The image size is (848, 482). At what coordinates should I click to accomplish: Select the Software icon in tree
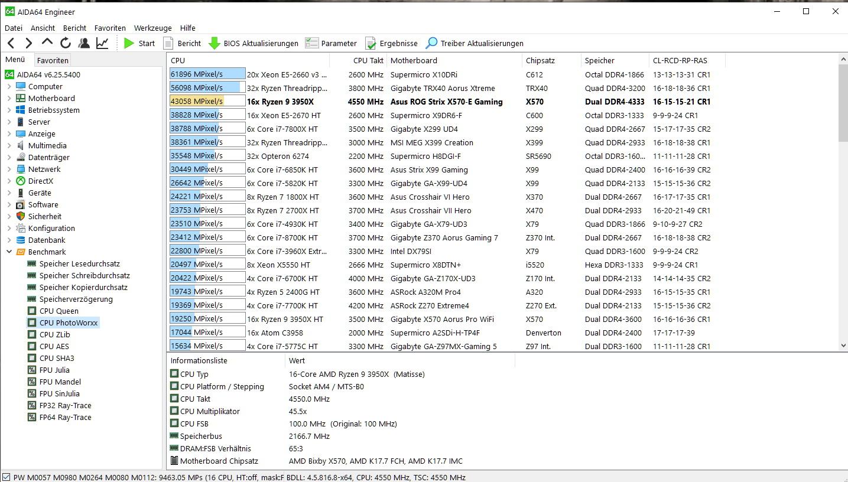click(21, 204)
